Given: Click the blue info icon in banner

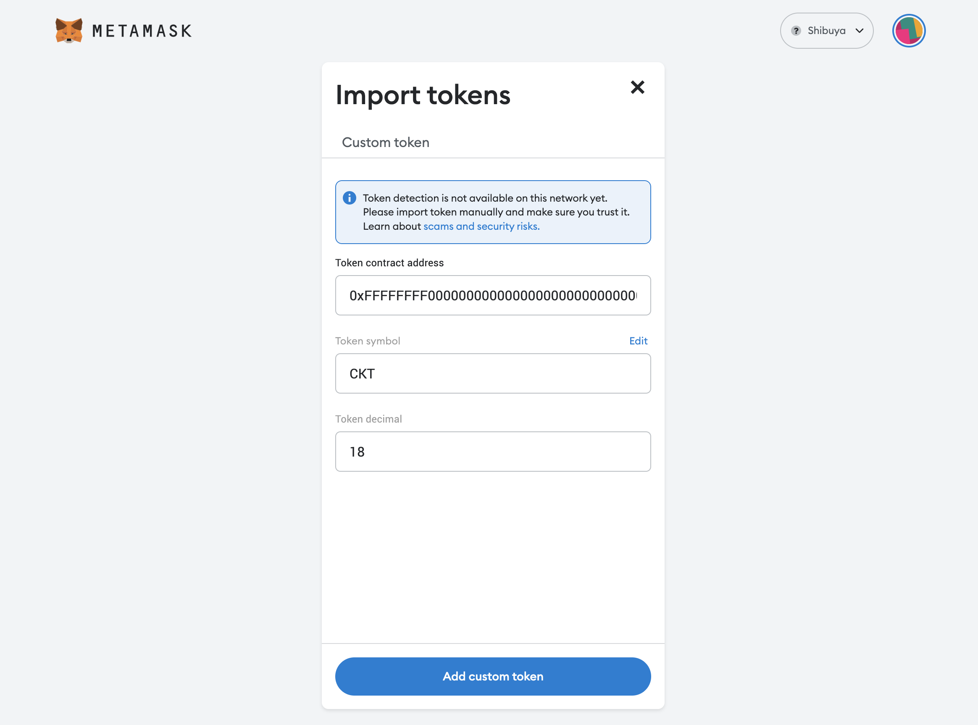Looking at the screenshot, I should click(350, 198).
